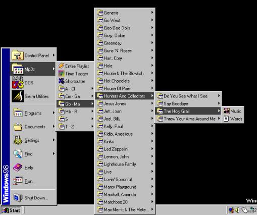Click the Kidjo, Angelique label
Image resolution: width=257 pixels, height=215 pixels.
pos(118,134)
